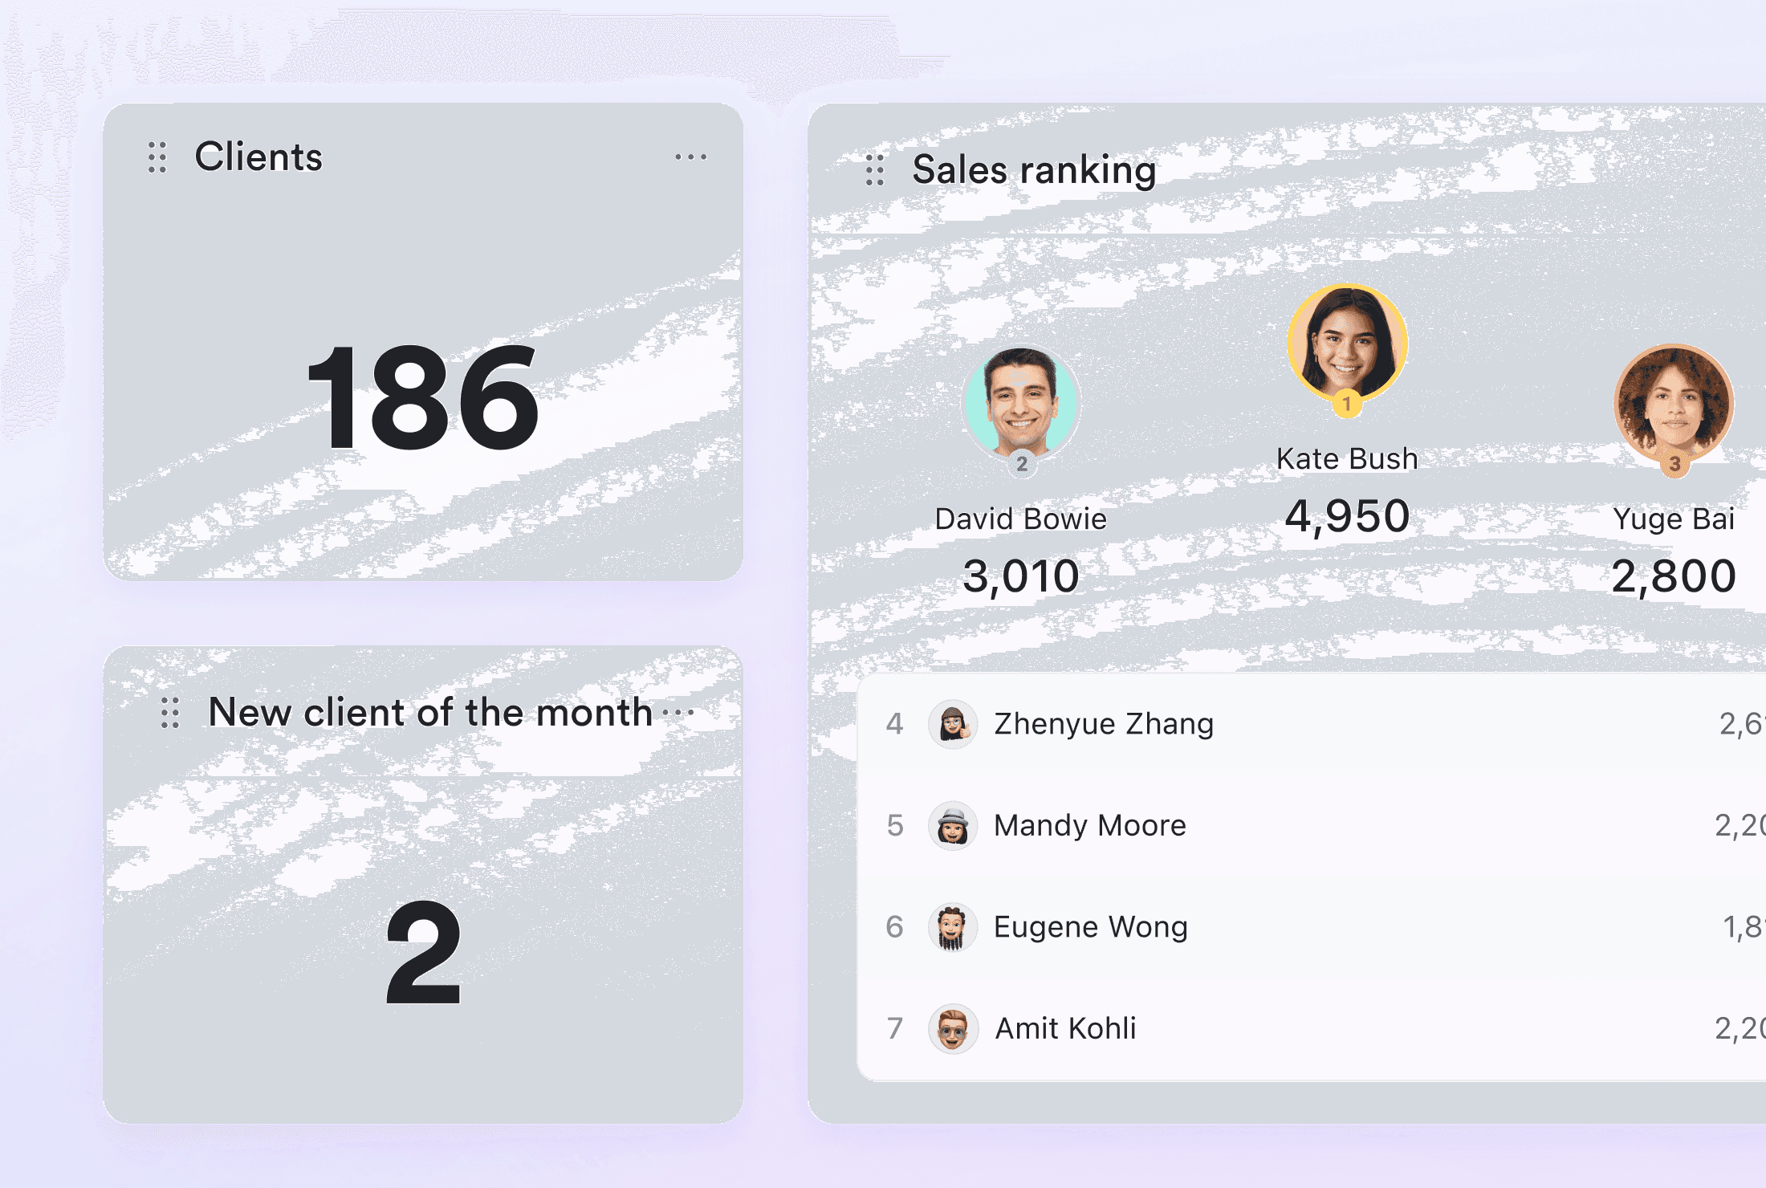The width and height of the screenshot is (1766, 1188).
Task: Click Zhenyue Zhang's memoji avatar
Action: (953, 724)
